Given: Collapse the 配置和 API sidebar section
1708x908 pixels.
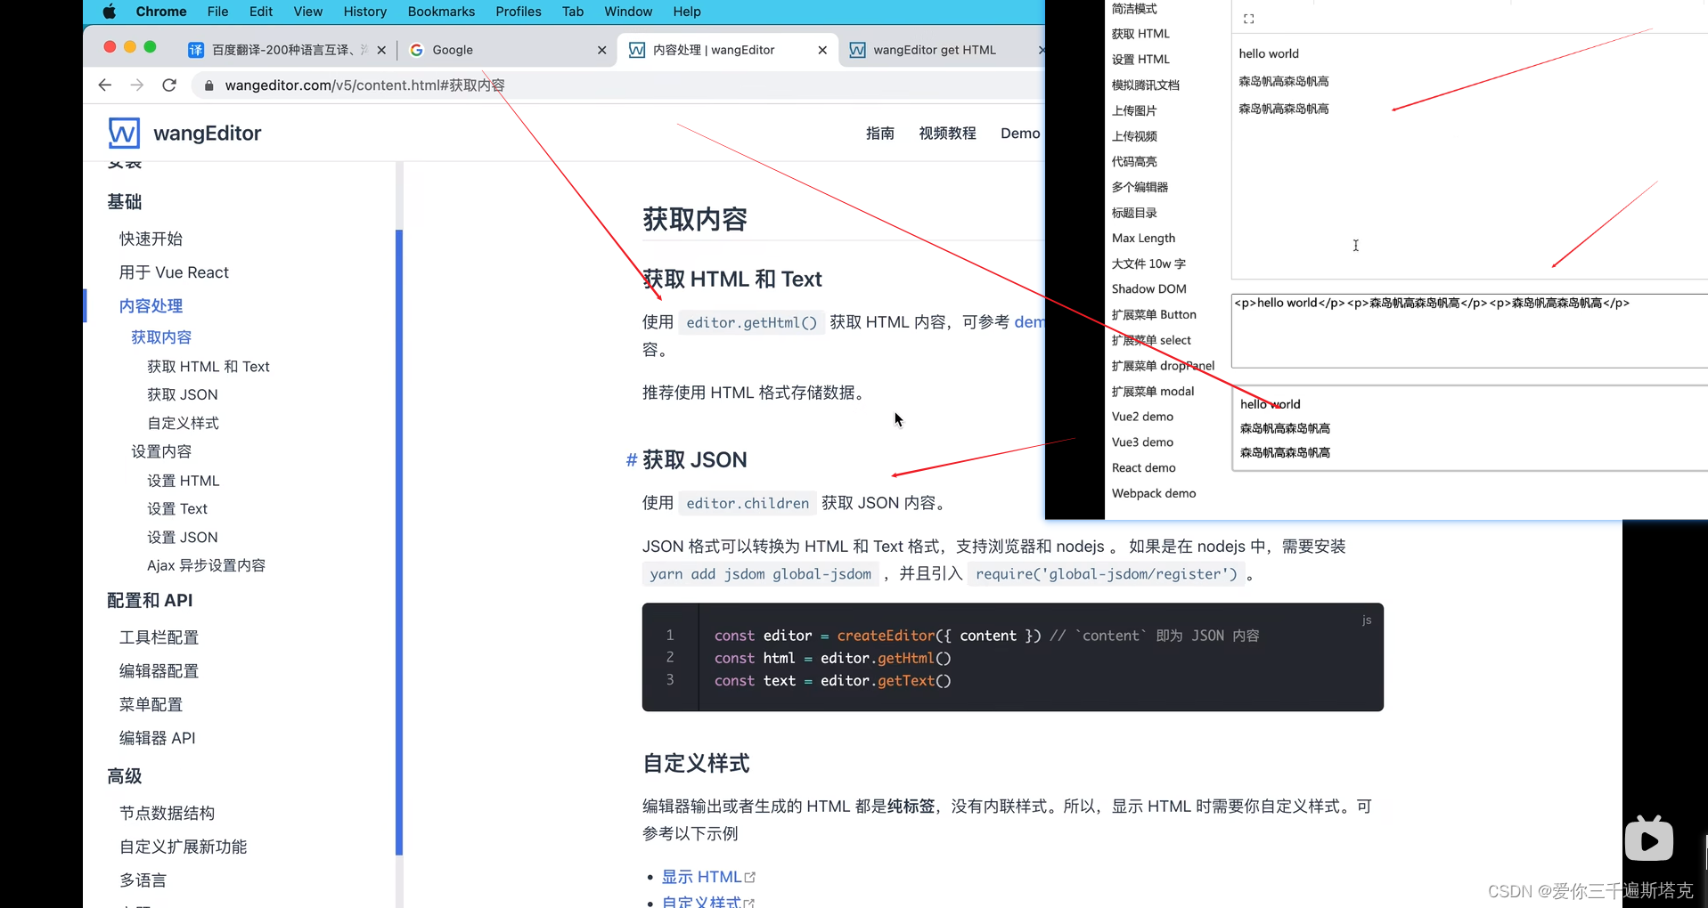Looking at the screenshot, I should [x=149, y=600].
